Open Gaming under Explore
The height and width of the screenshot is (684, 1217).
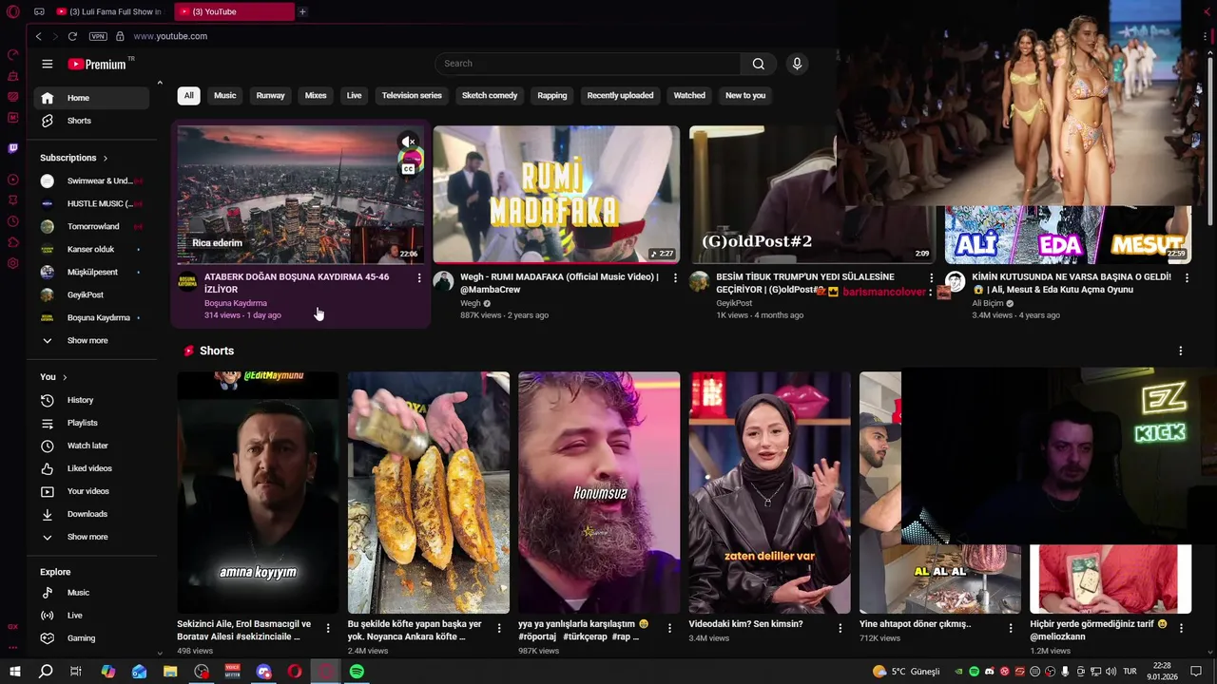tap(91, 638)
